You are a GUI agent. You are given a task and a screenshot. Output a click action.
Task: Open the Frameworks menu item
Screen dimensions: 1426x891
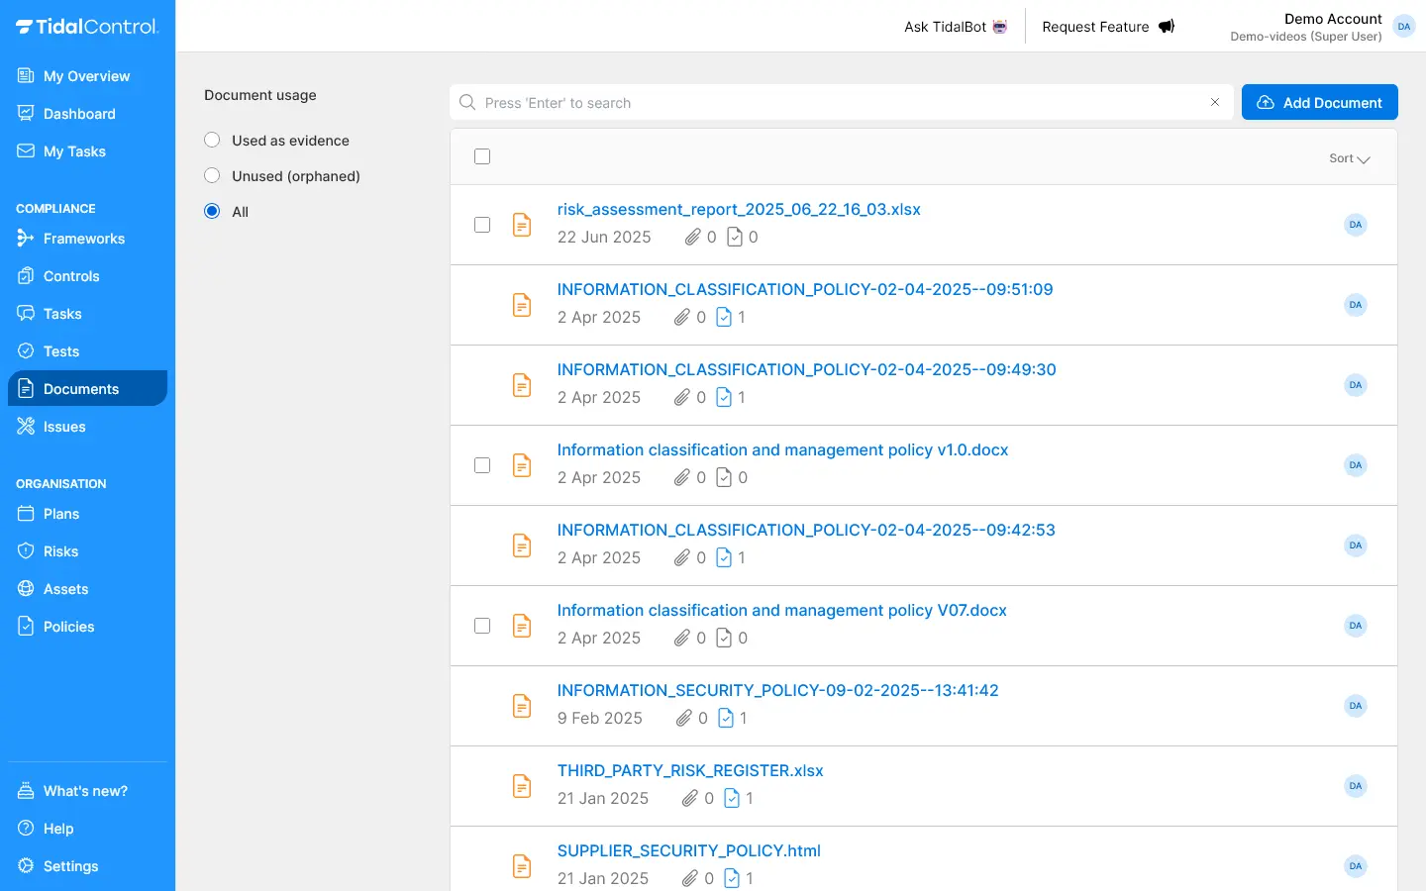pyautogui.click(x=83, y=239)
